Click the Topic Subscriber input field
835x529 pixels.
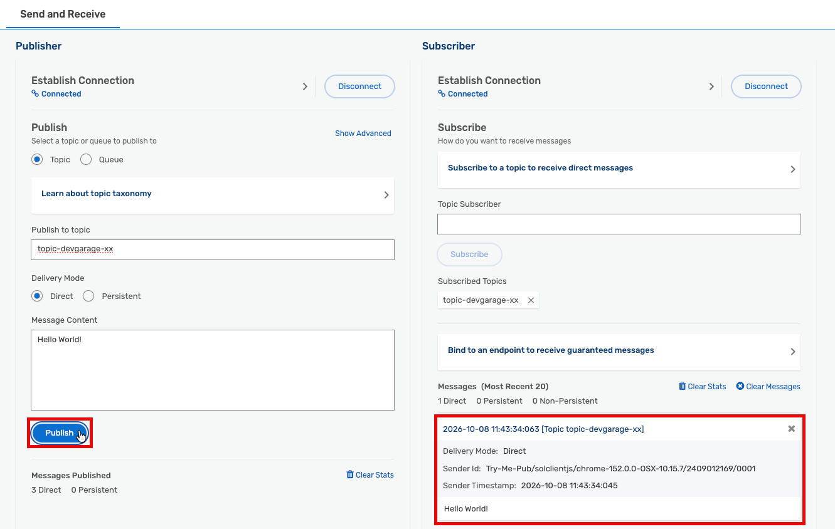(x=619, y=224)
